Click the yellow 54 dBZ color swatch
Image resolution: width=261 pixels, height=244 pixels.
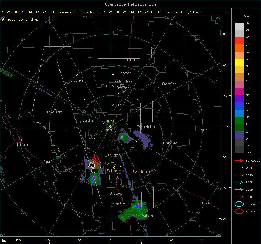pyautogui.click(x=239, y=63)
